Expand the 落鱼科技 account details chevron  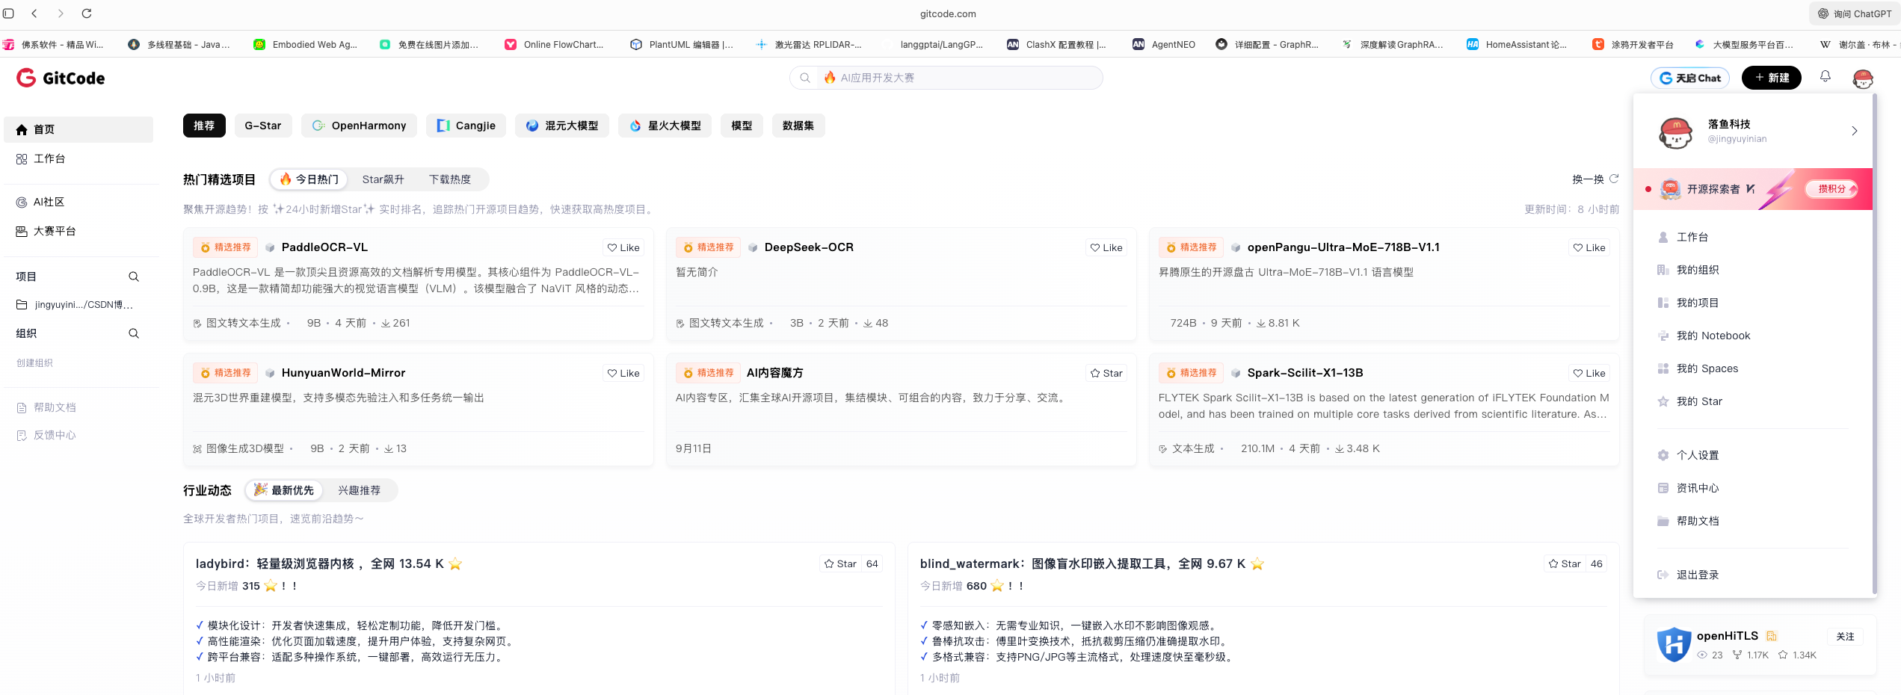click(1854, 130)
